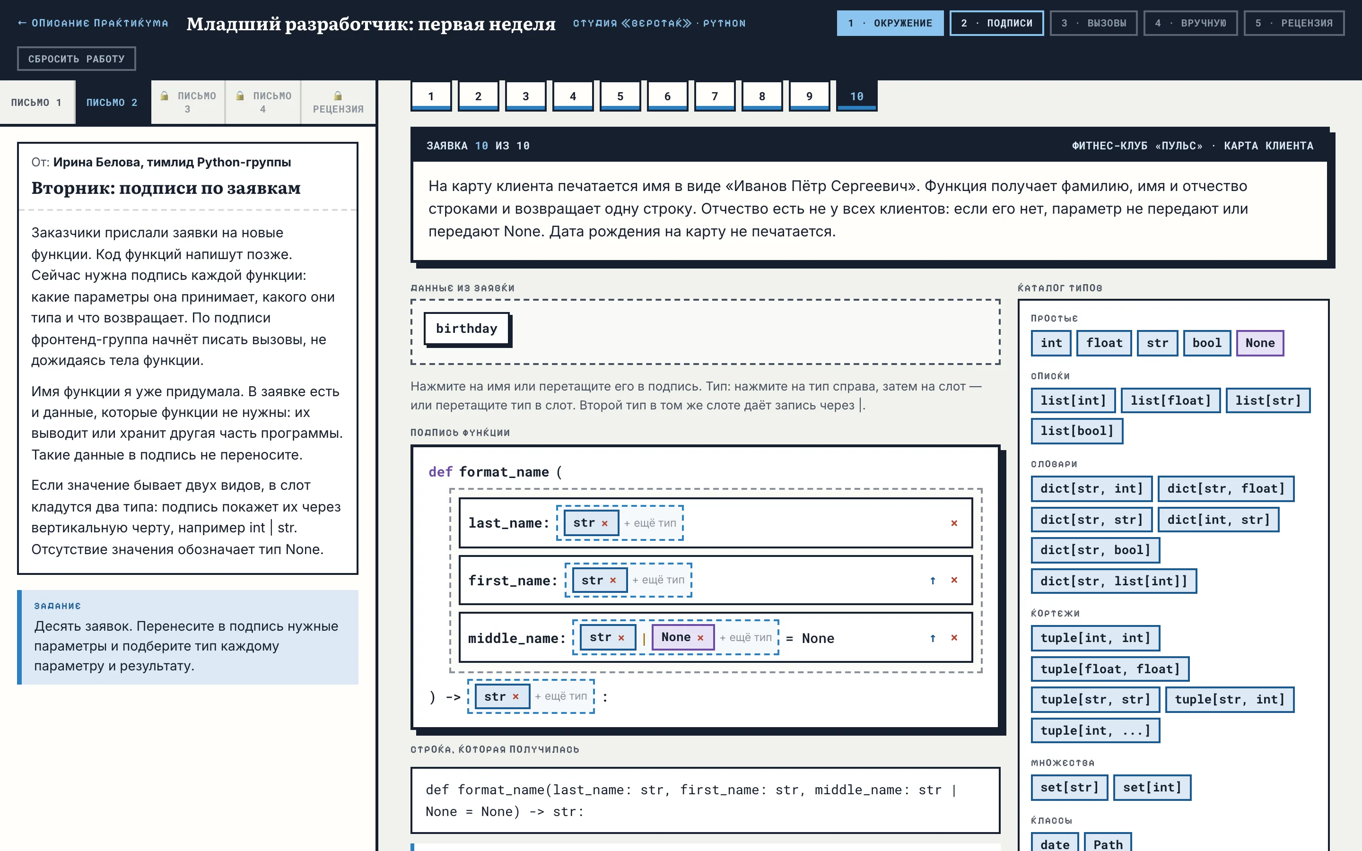
Task: Click '+ ещё тип' in last_name slot
Action: tap(650, 523)
